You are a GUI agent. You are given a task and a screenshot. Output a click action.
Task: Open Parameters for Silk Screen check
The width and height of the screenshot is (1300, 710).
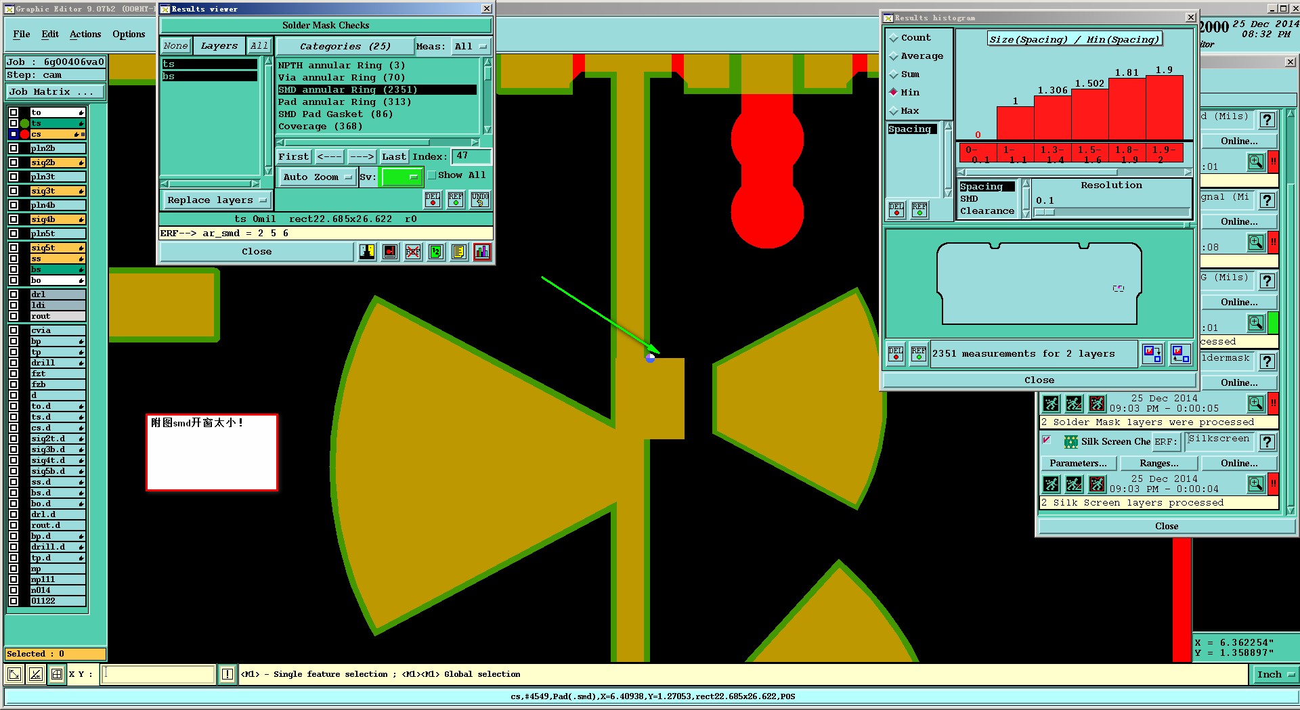click(x=1078, y=464)
